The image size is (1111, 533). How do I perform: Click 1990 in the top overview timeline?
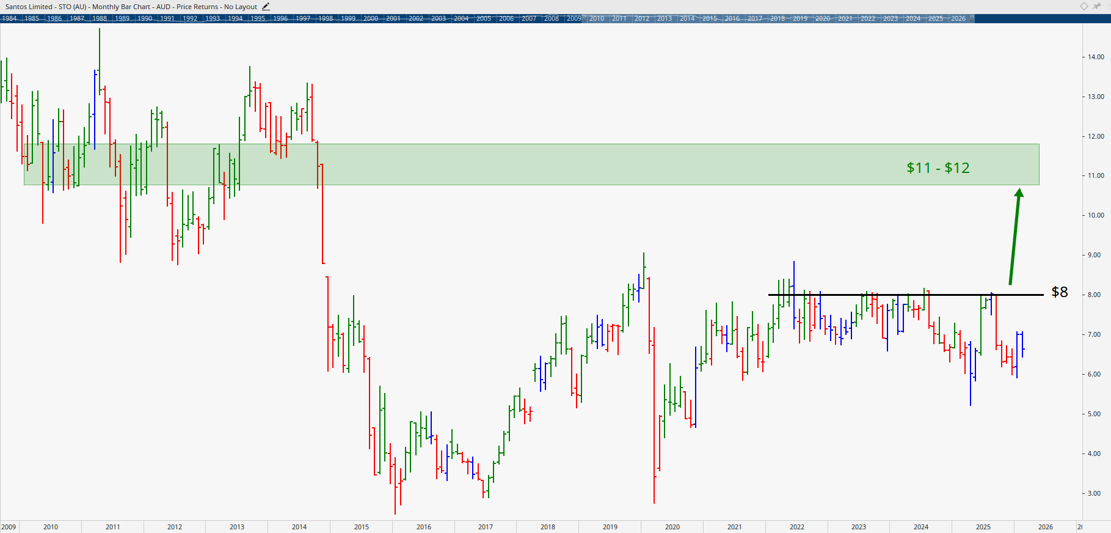click(145, 18)
